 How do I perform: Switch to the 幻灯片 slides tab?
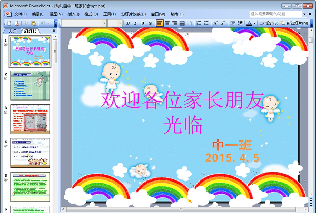tap(30, 31)
